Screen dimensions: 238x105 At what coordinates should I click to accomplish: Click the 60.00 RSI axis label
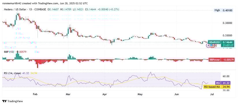point(226,76)
